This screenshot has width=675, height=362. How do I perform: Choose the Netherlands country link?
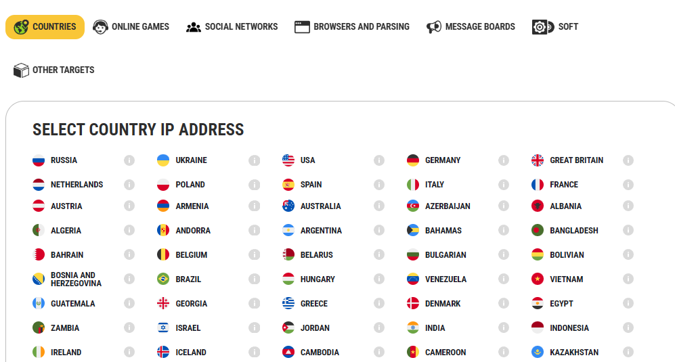77,185
